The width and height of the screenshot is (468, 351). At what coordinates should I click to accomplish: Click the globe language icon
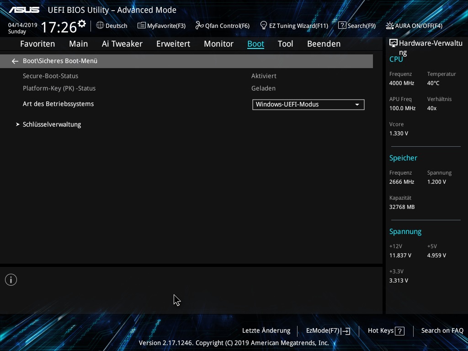point(100,26)
